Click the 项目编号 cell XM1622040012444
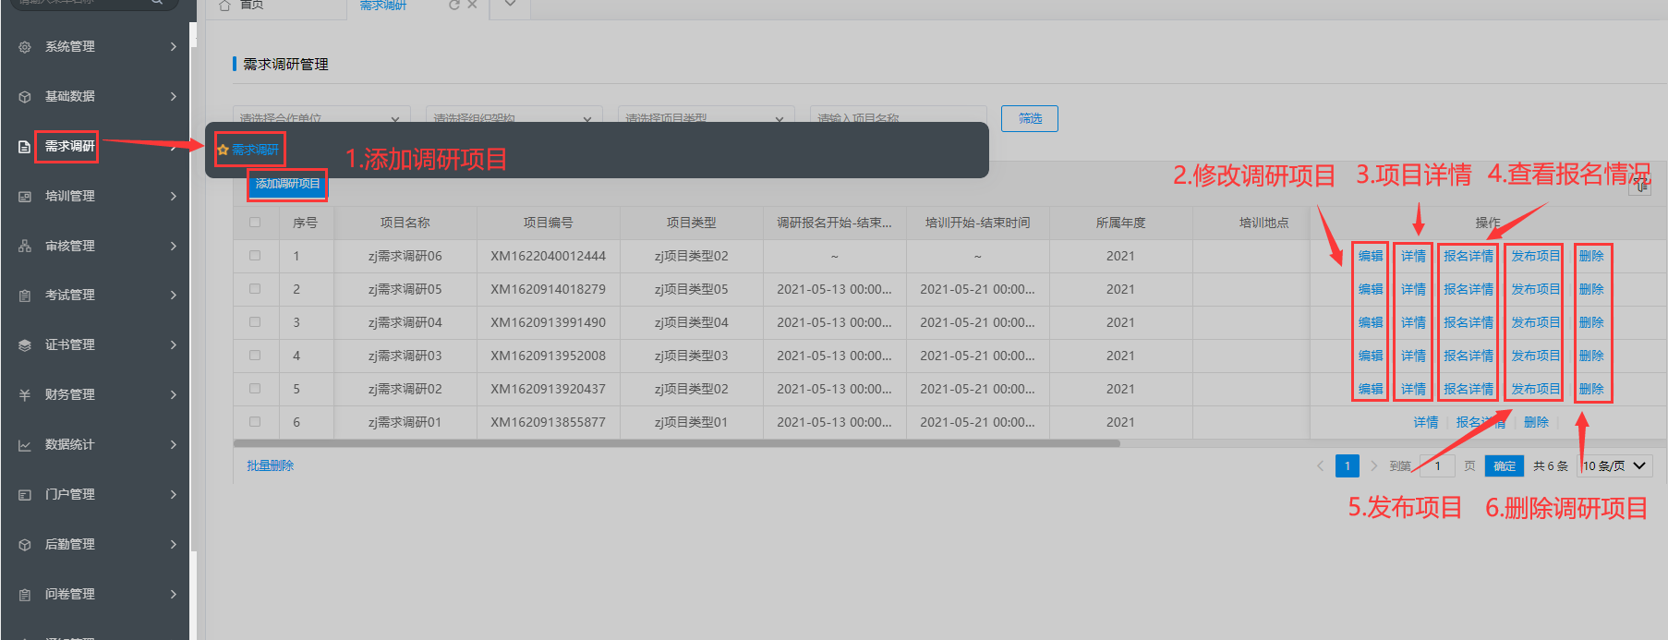This screenshot has height=640, width=1668. (x=549, y=256)
